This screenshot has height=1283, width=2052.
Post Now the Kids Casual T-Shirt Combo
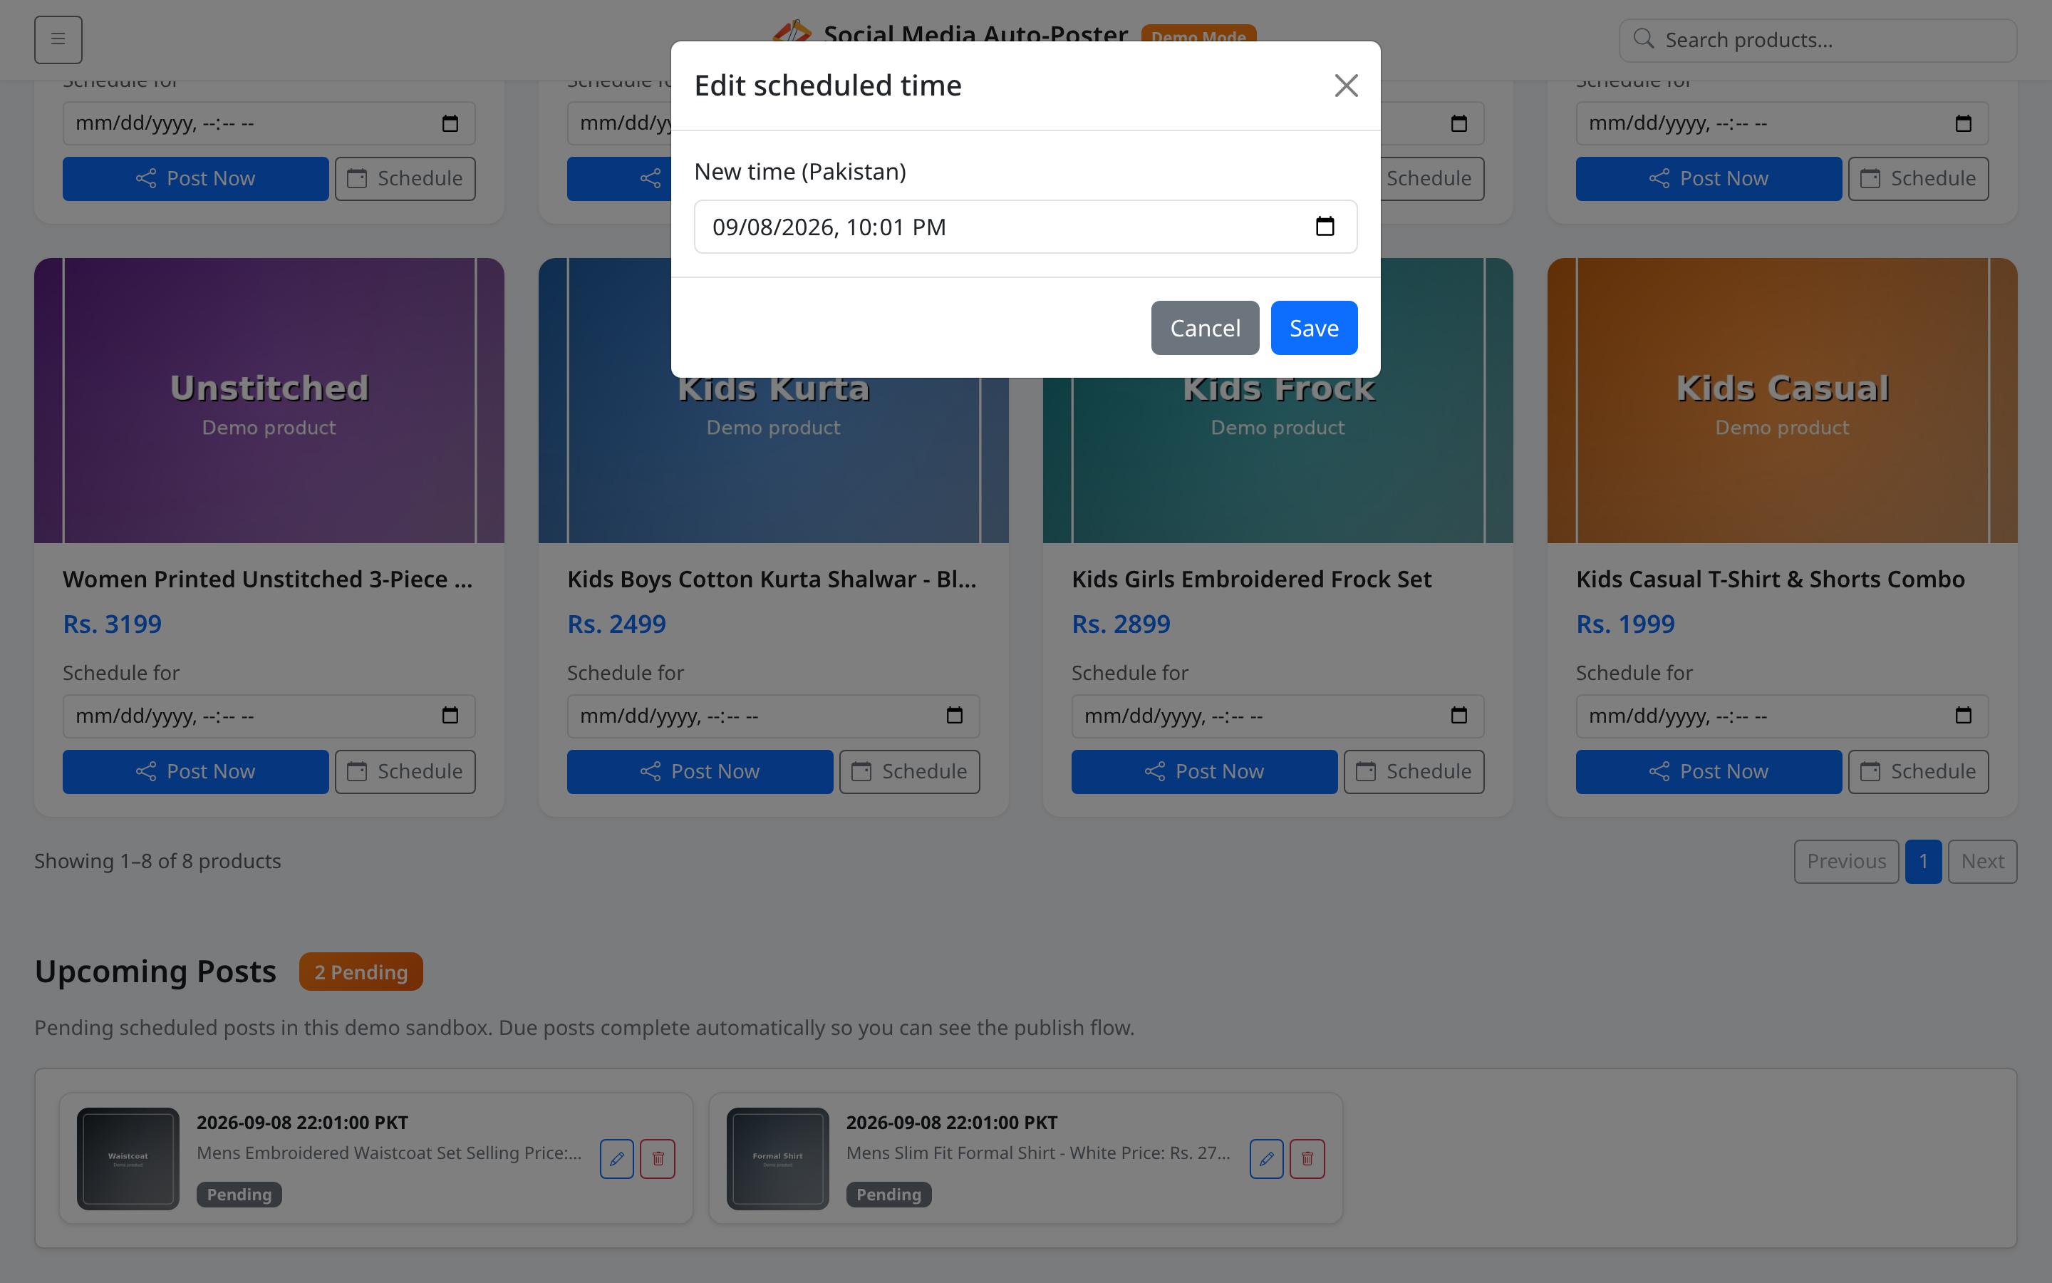[x=1709, y=771]
